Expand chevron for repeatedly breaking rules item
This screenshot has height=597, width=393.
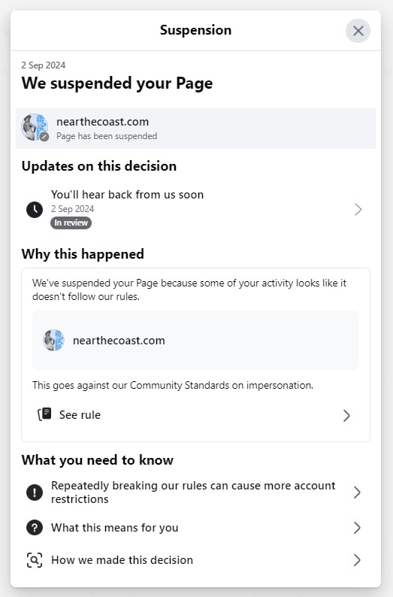click(357, 492)
